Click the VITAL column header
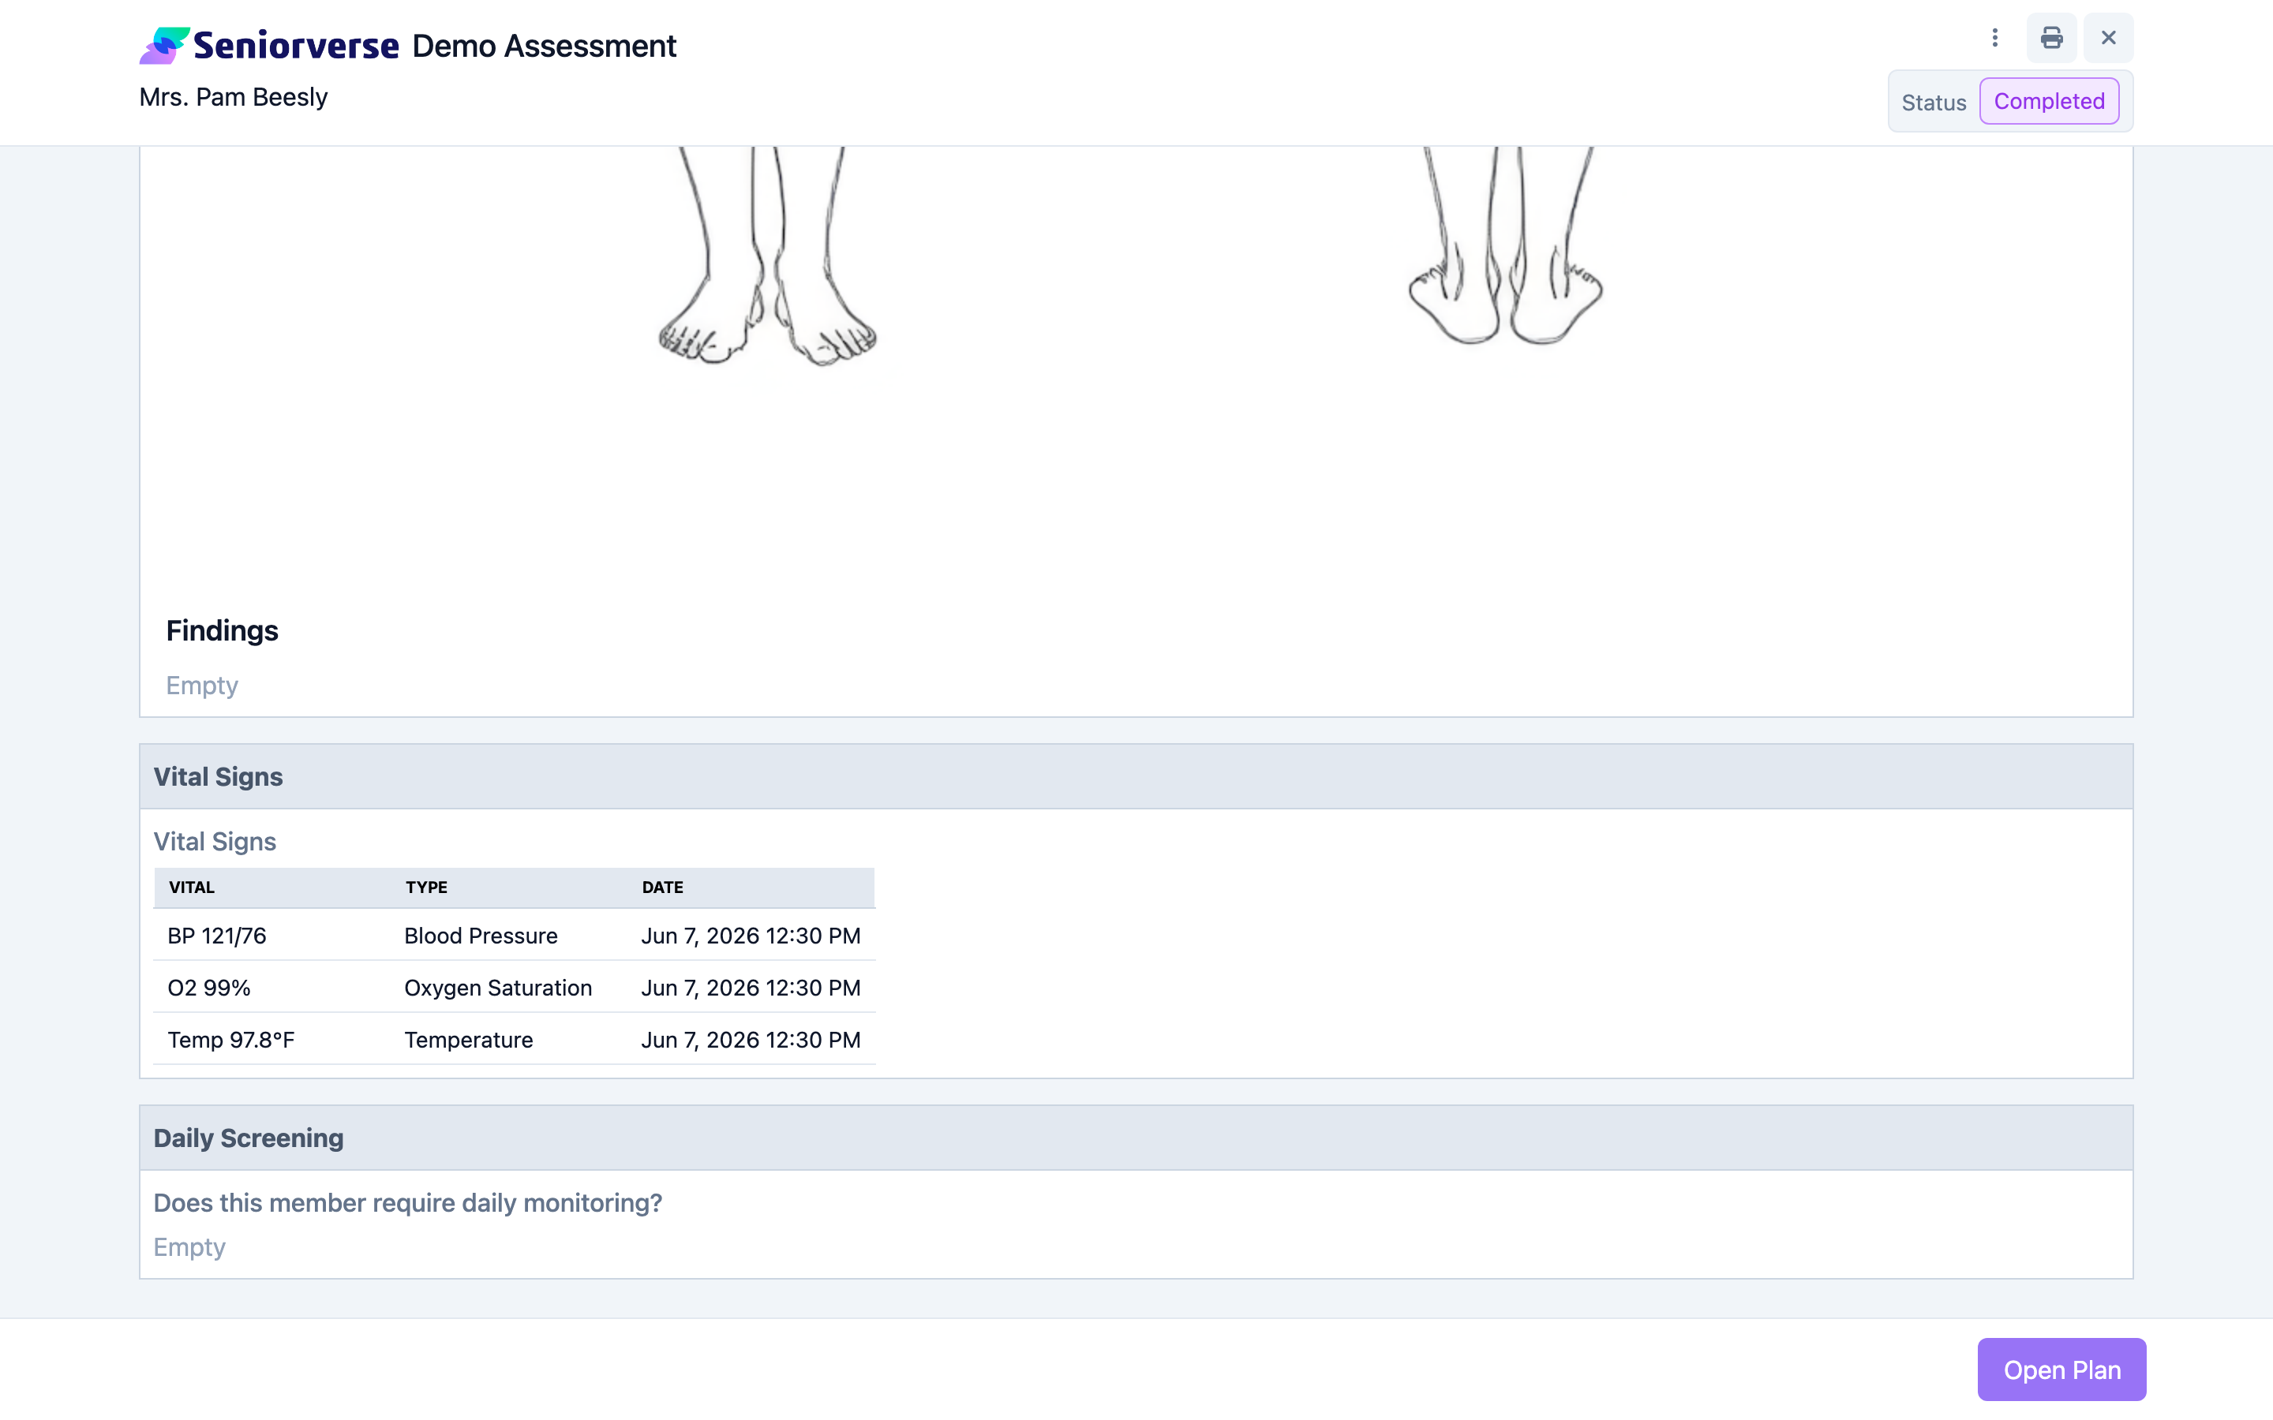The width and height of the screenshot is (2273, 1420). [192, 887]
